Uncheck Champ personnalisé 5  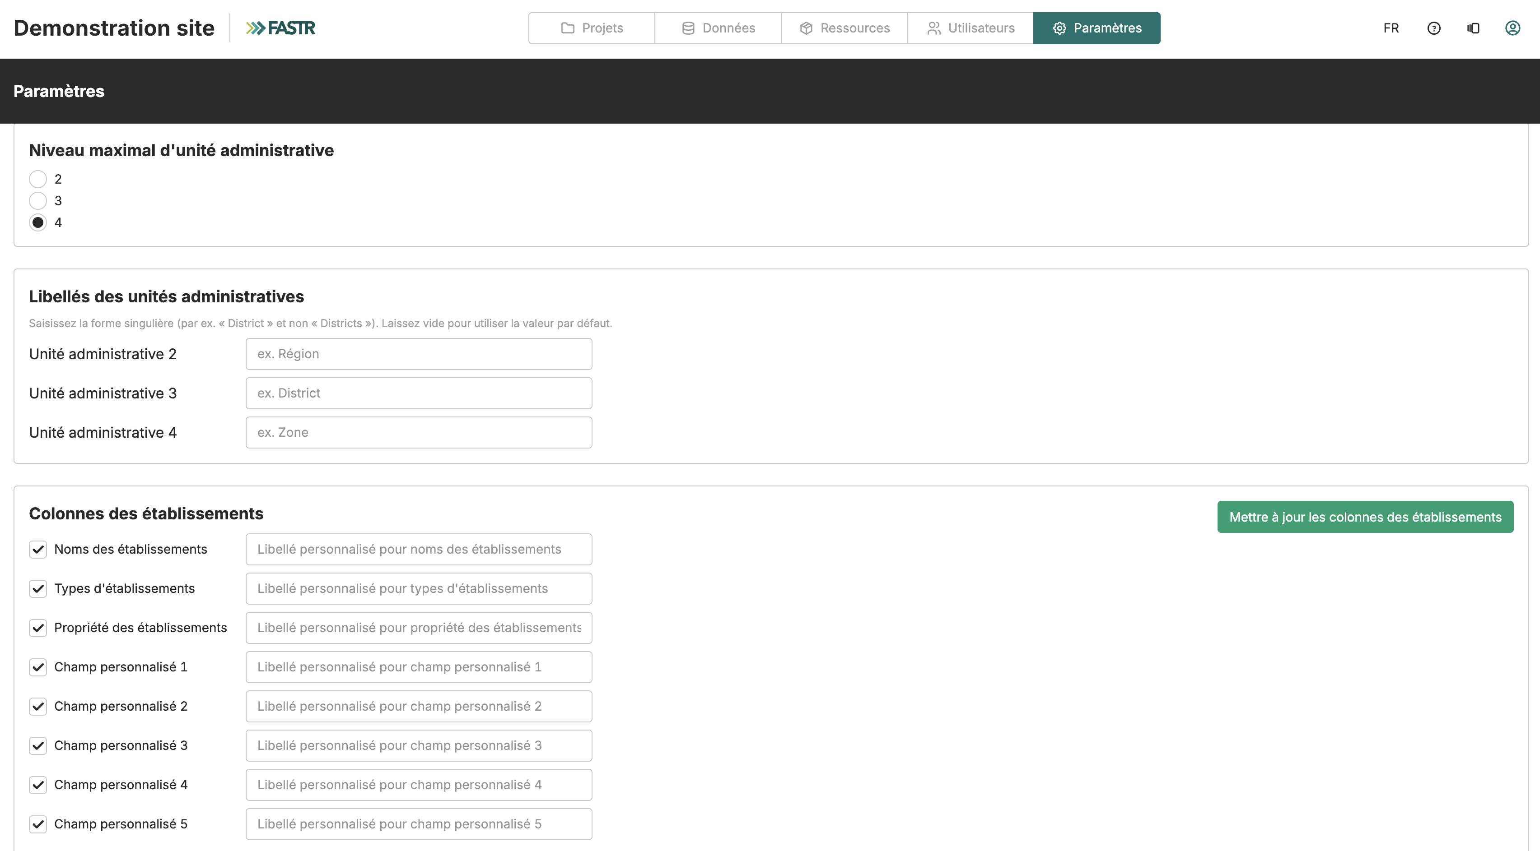[x=37, y=824]
